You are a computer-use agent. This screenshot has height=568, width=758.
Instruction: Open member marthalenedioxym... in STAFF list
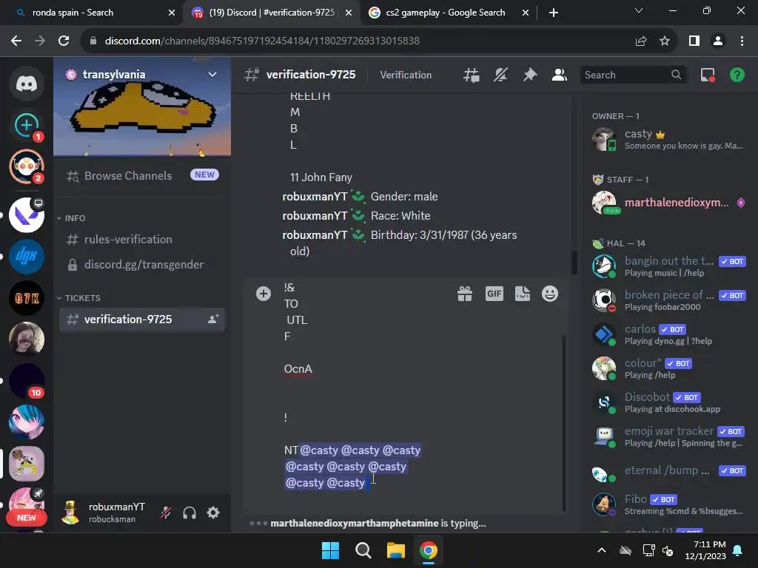click(668, 203)
